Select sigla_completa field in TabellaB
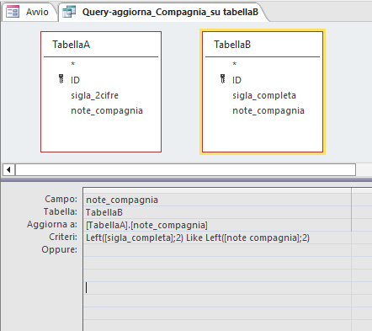The image size is (372, 331). pos(264,95)
